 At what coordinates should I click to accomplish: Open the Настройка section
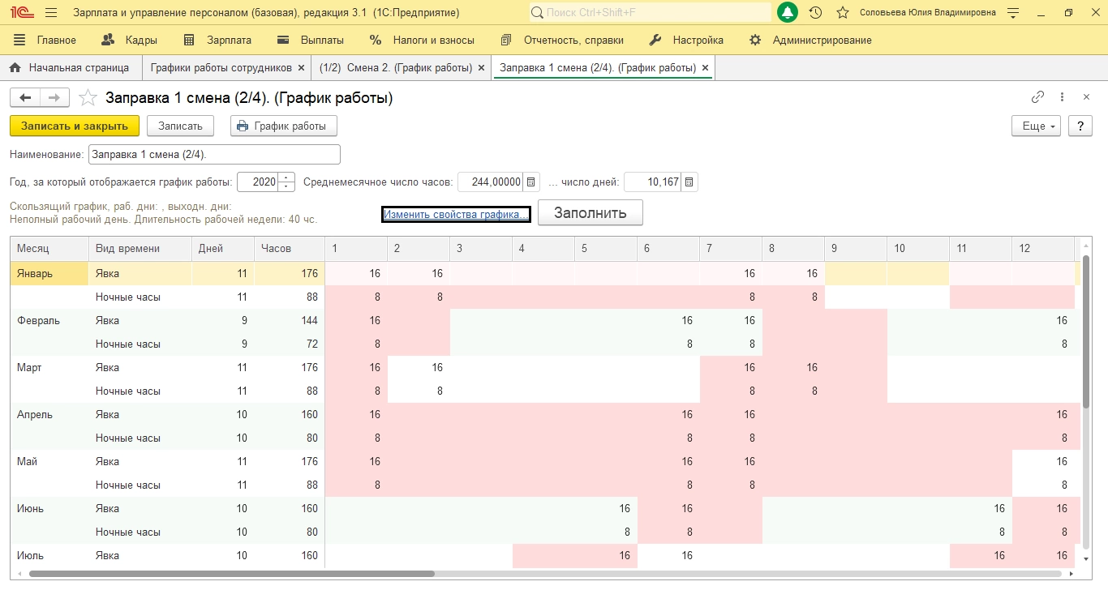(687, 40)
